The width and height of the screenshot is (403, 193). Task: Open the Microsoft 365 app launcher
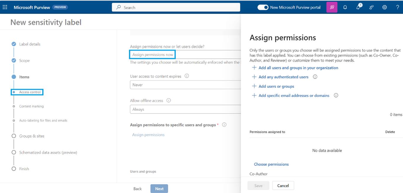[x=4, y=7]
